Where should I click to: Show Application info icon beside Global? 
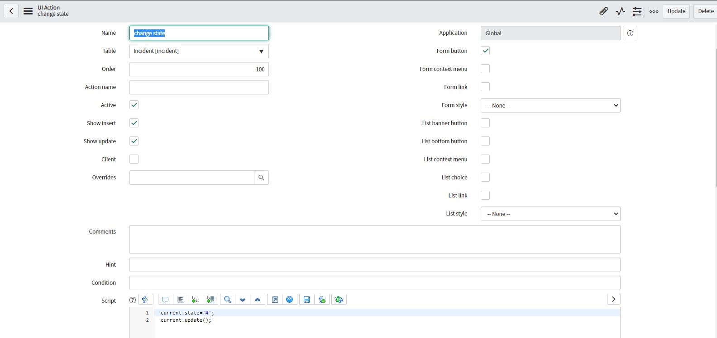[630, 33]
